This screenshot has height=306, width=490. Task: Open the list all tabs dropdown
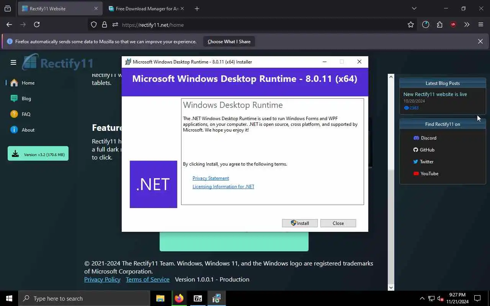click(x=414, y=8)
